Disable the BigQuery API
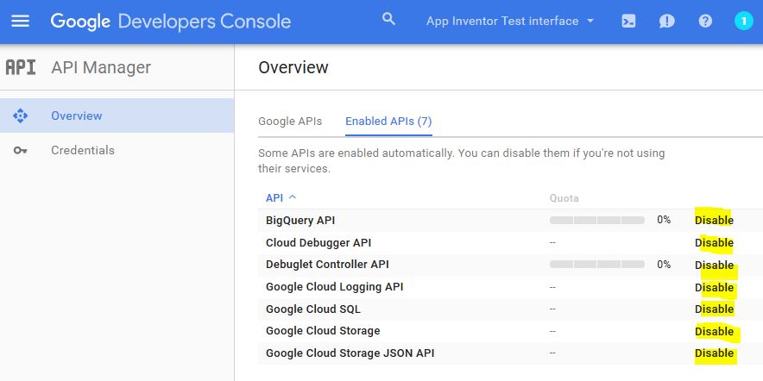This screenshot has width=763, height=381. [714, 220]
